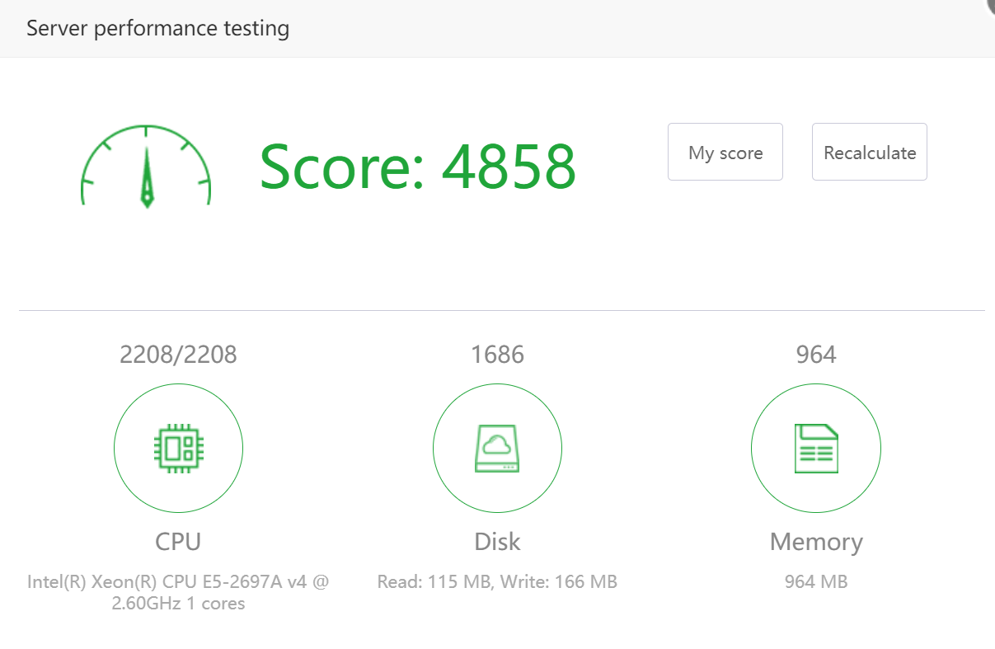Click the Intel Xeon CPU model description

click(178, 592)
